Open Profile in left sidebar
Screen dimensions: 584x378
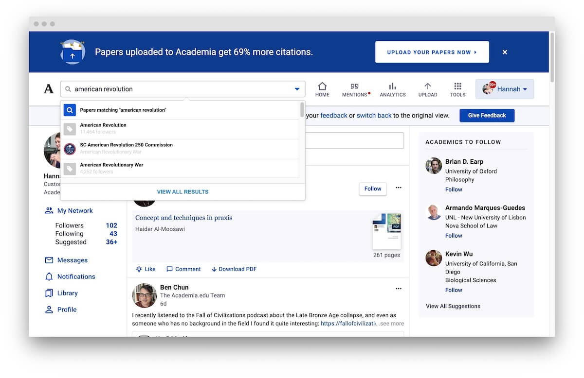pos(61,310)
